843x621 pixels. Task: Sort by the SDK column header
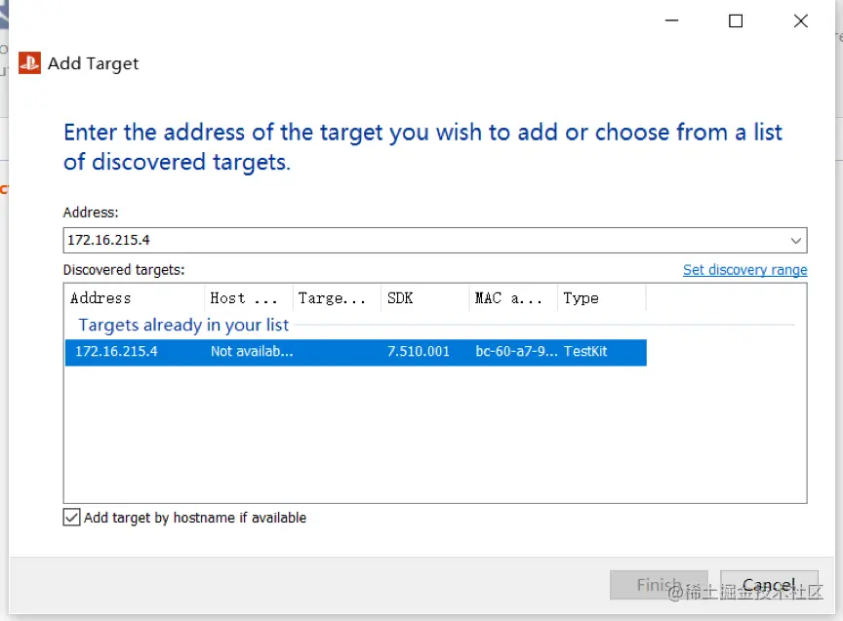click(424, 298)
